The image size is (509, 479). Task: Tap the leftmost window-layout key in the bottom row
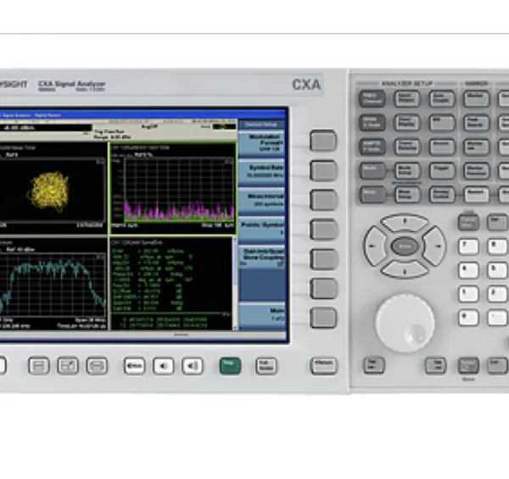tap(39, 366)
